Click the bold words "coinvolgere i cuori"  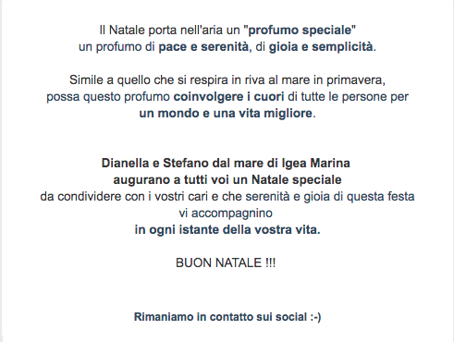coord(228,97)
